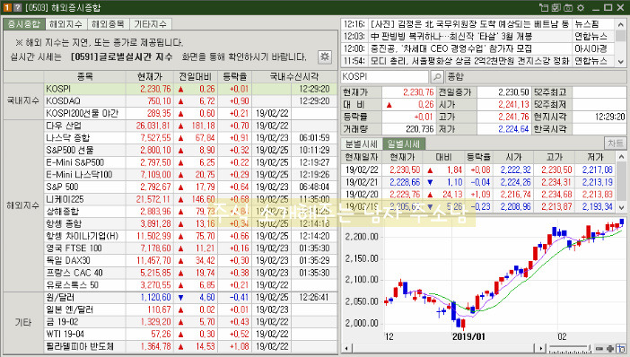The image size is (630, 357).
Task: Select the 금 19-02 gold row
Action: [190, 322]
